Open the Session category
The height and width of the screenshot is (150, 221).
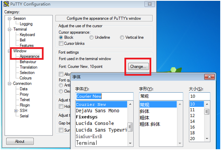pyautogui.click(x=19, y=19)
